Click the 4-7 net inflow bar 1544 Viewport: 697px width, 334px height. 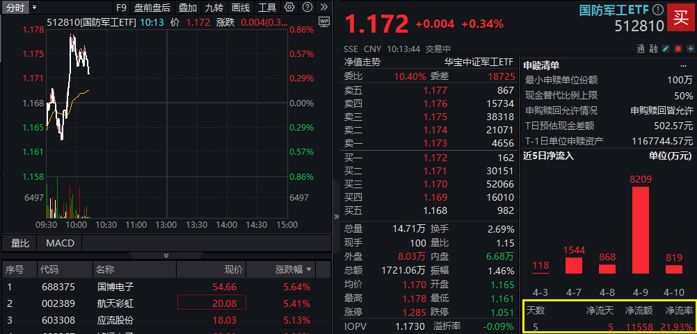click(x=574, y=266)
